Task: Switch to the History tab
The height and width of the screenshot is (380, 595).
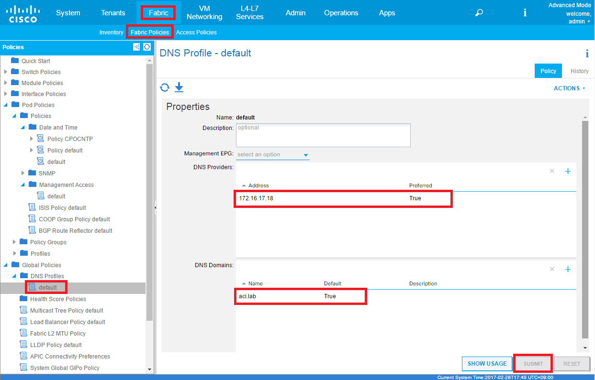Action: [579, 71]
